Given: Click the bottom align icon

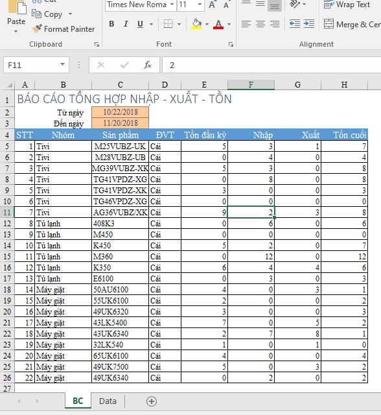Looking at the screenshot, I should pos(275,5).
